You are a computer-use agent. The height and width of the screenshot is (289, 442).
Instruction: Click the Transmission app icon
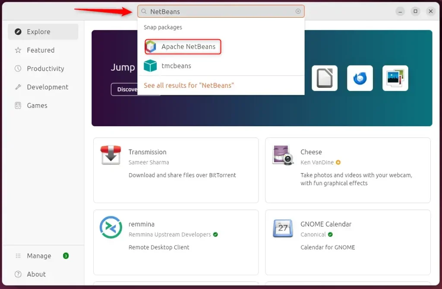coord(111,155)
